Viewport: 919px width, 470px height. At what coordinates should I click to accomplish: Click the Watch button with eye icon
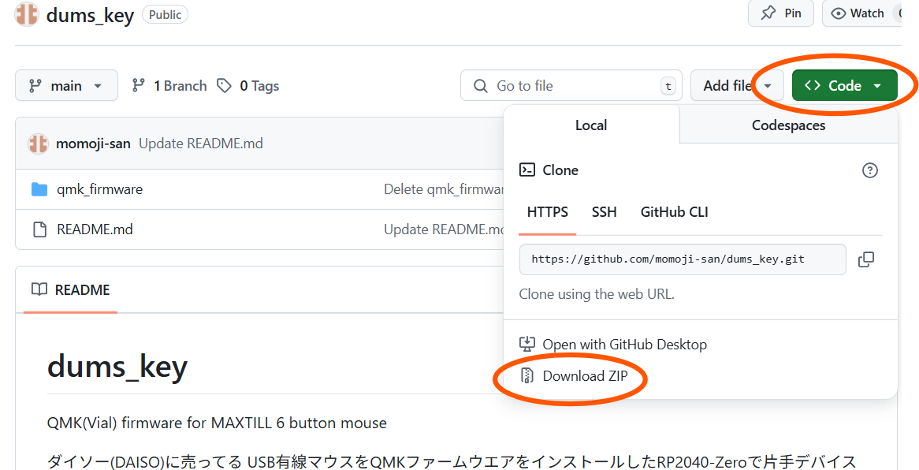861,13
